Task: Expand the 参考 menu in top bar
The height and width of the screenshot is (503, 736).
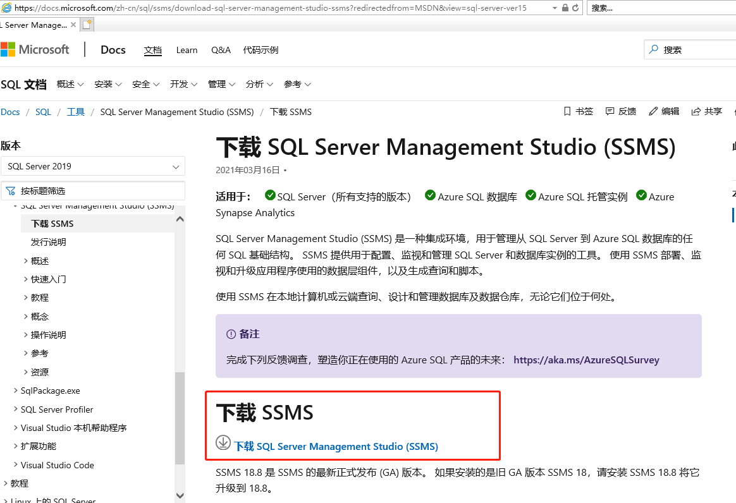Action: (298, 84)
